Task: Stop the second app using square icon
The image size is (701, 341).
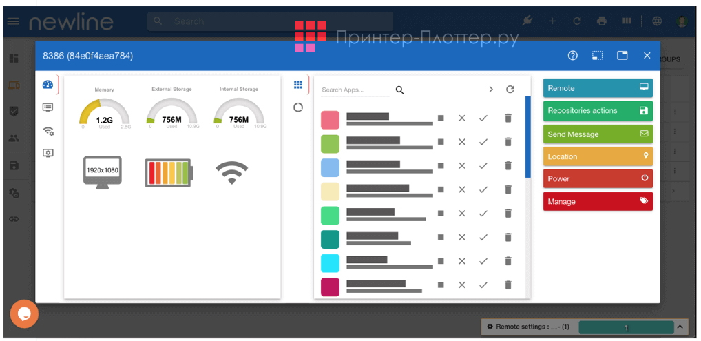Action: (x=441, y=142)
